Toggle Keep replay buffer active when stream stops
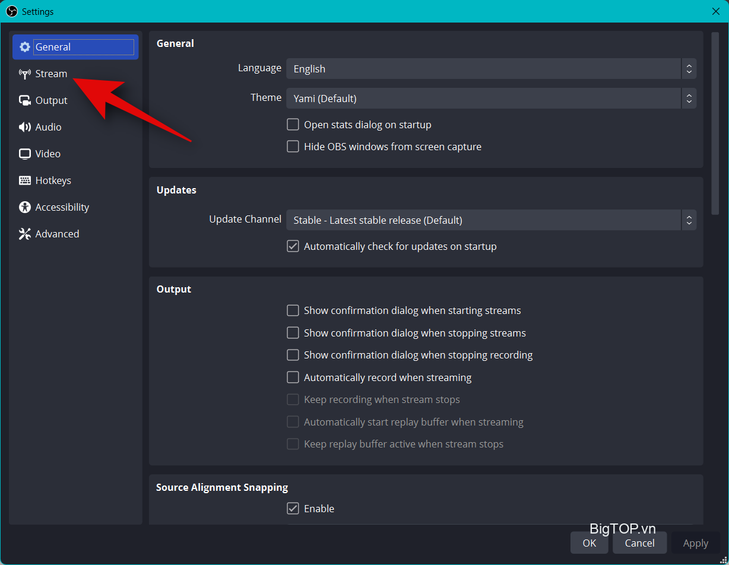729x565 pixels. pyautogui.click(x=293, y=444)
